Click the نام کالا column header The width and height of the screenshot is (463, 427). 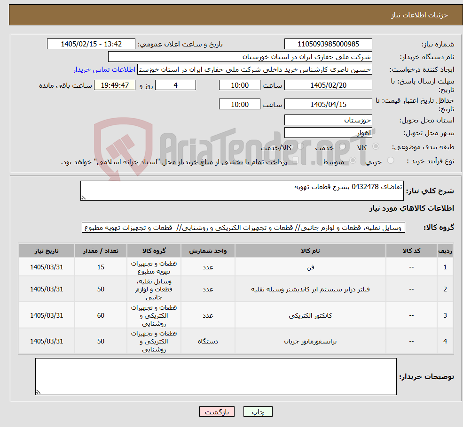(x=310, y=251)
